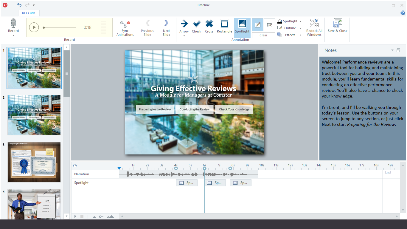Open the Spotlight color dropdown
Viewport: 407px width, 229px height.
pyautogui.click(x=300, y=21)
